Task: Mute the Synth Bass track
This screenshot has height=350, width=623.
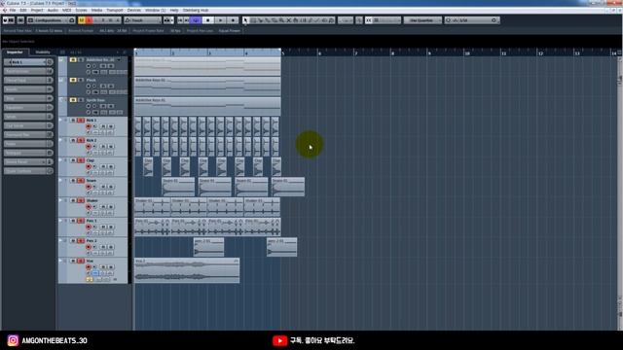Action: pyautogui.click(x=73, y=100)
